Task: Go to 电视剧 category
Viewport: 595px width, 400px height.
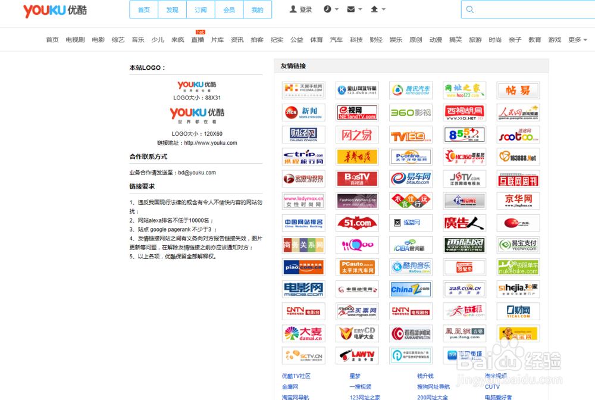Action: tap(75, 39)
